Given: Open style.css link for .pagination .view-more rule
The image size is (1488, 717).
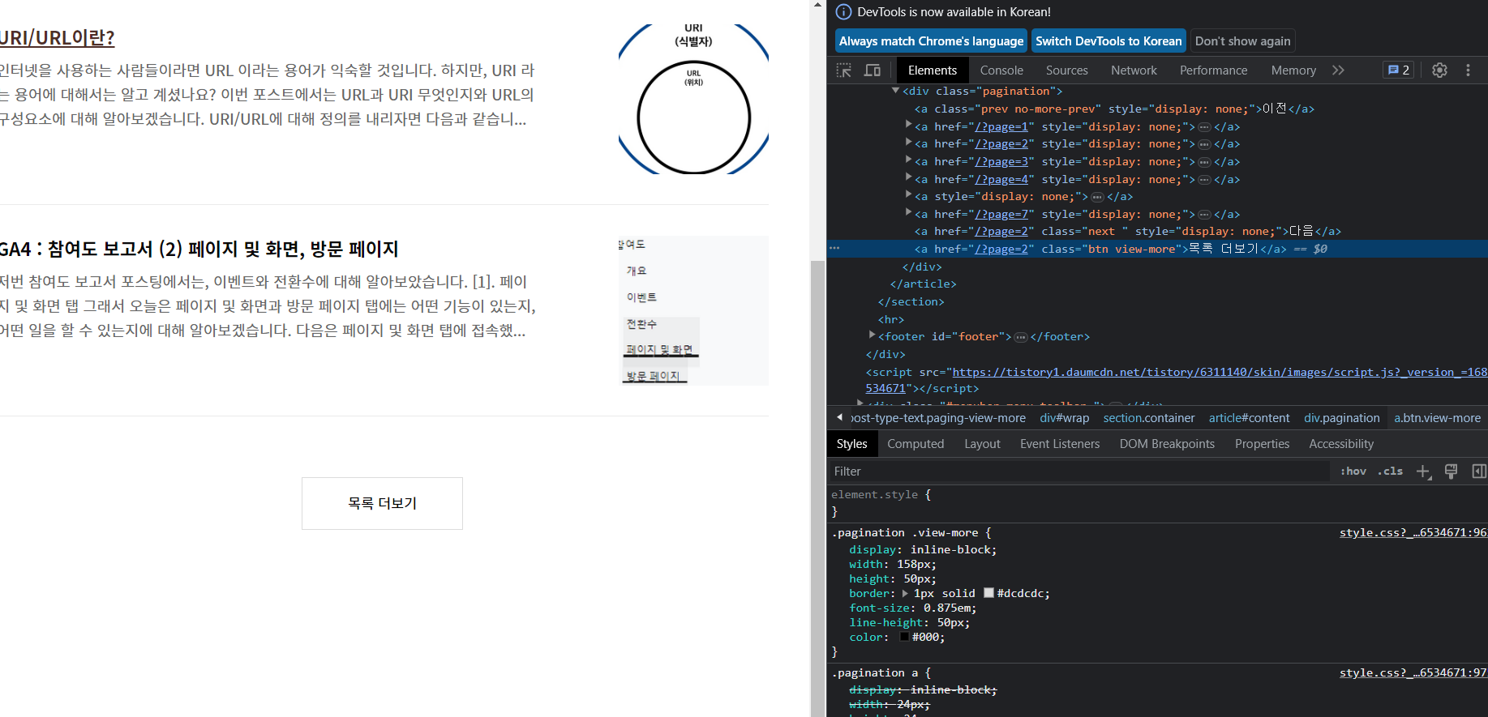Looking at the screenshot, I should (x=1413, y=532).
